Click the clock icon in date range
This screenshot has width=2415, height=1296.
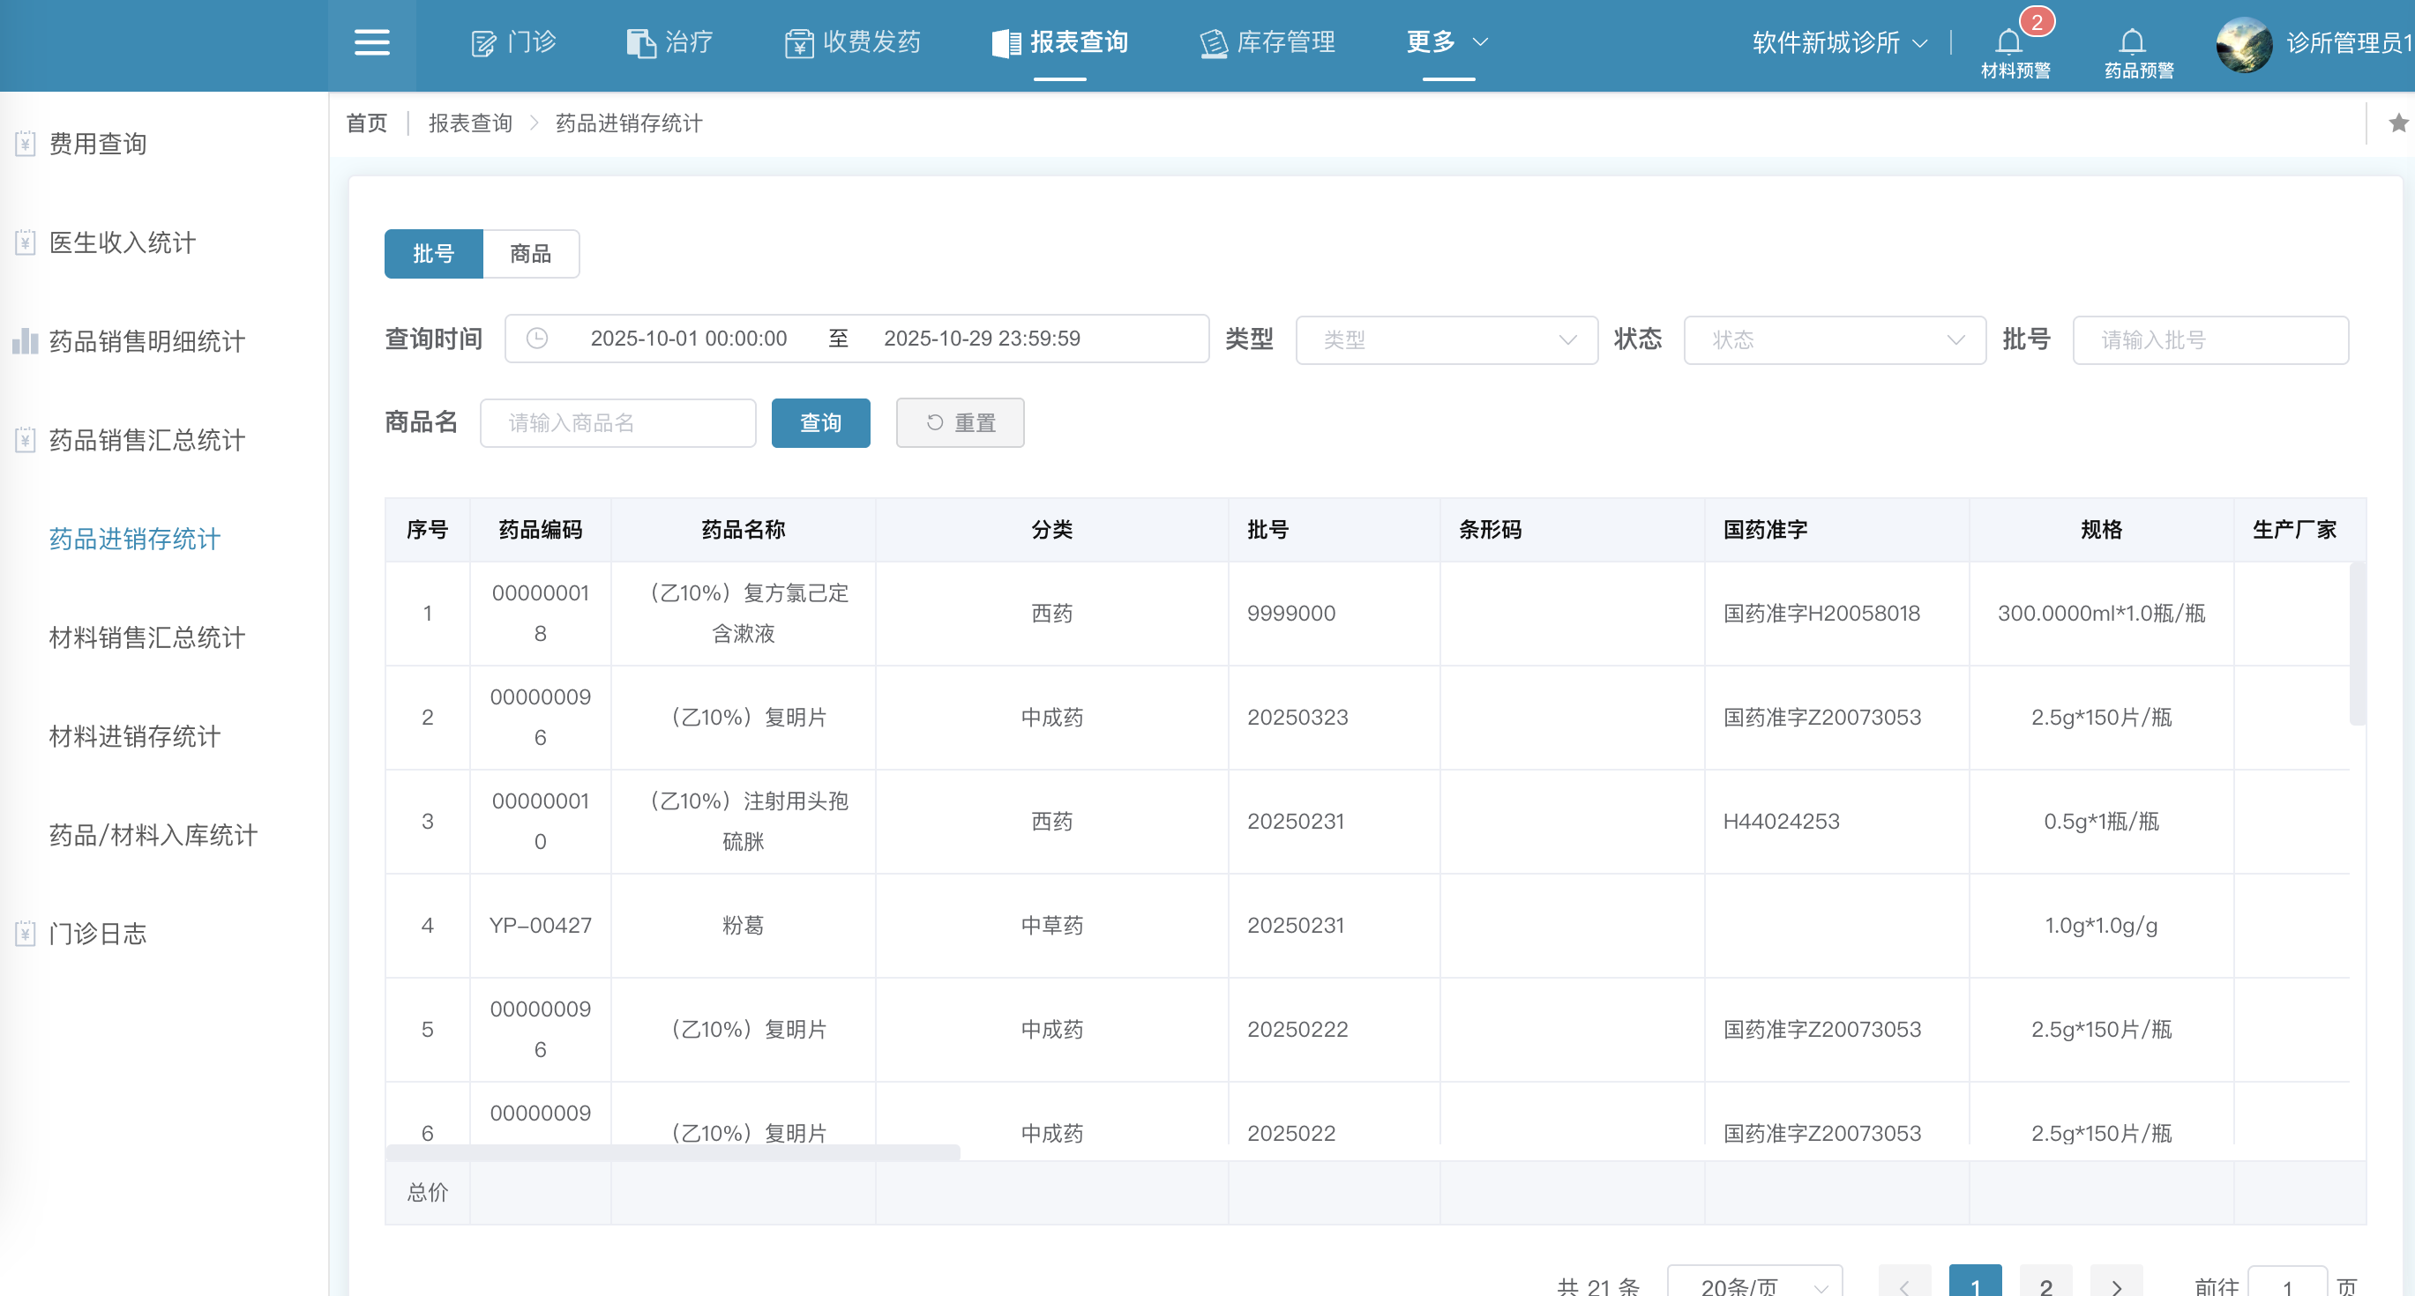(537, 339)
